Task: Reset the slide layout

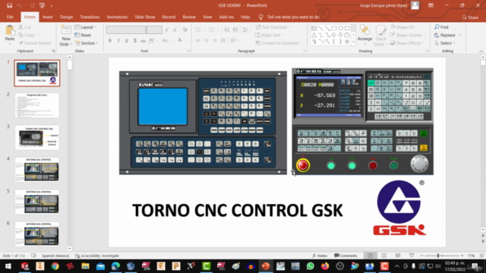Action: point(83,35)
